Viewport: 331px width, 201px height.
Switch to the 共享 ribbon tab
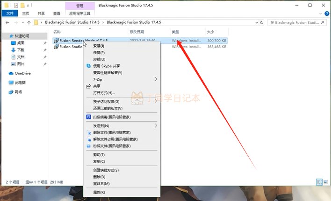tap(41, 14)
